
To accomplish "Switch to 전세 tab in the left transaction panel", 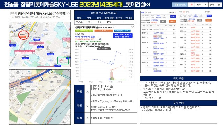I will tap(146, 12).
